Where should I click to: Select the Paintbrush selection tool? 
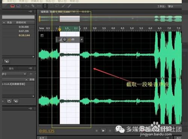point(63,6)
